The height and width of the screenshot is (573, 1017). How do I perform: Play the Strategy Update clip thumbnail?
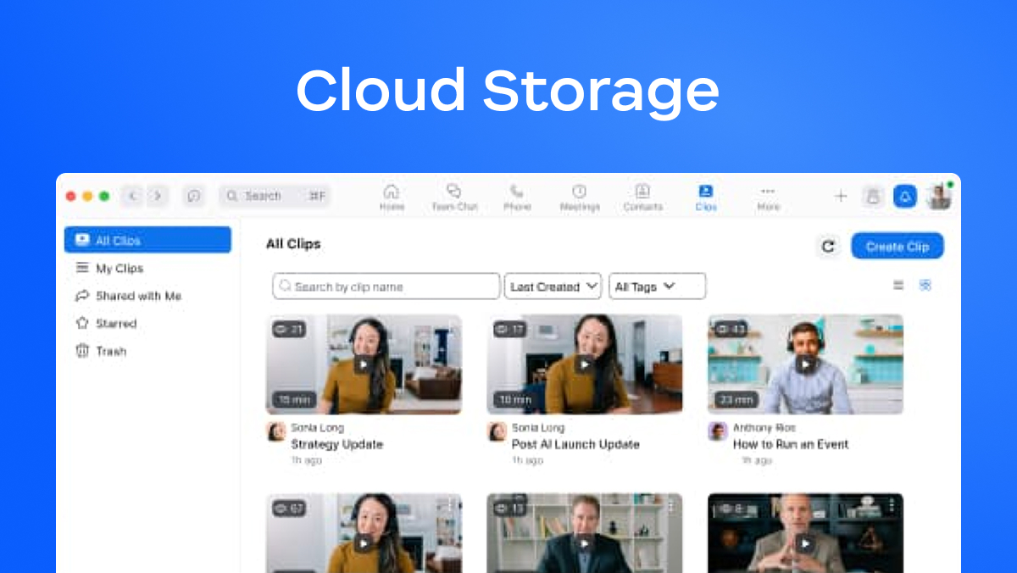point(364,364)
